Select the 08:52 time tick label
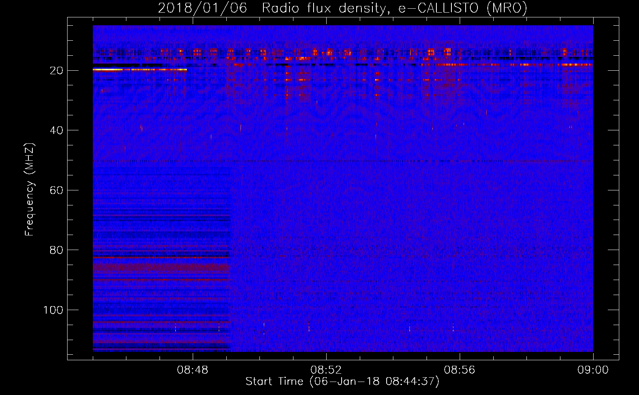The image size is (639, 395). coord(326,370)
